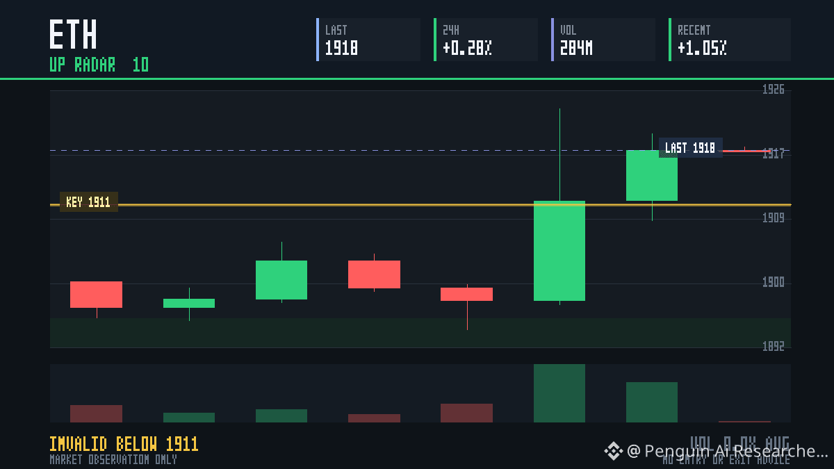Select the green candle beside the LAST 1918 tag
Screen dimensions: 834x469
tap(652, 175)
